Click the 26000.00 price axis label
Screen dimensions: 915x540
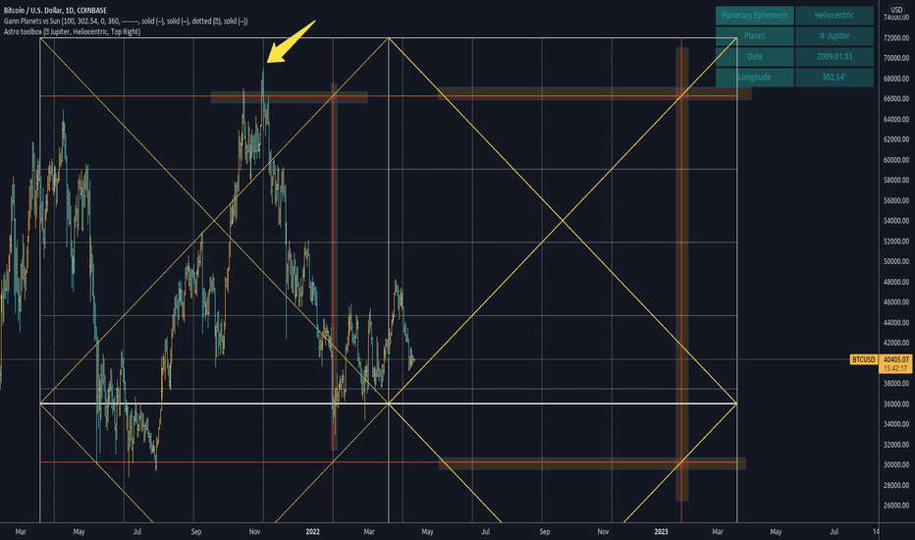(x=896, y=506)
